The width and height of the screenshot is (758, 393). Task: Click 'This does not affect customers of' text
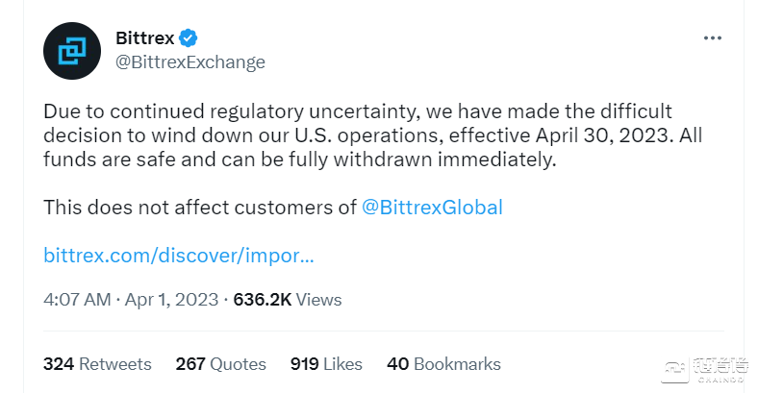[200, 208]
